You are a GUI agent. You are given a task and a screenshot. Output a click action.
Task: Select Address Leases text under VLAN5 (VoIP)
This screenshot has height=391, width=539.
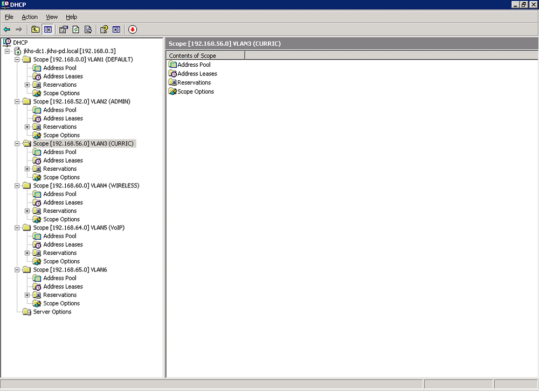63,245
